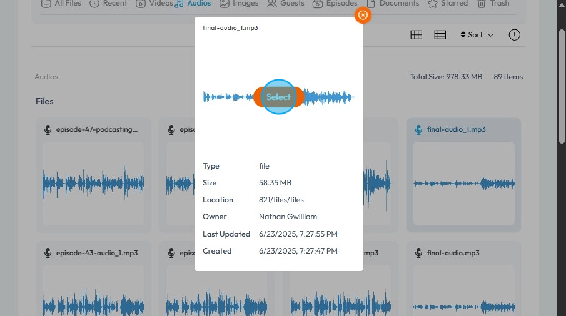Open the Sort dropdown
566x316 pixels.
point(477,35)
